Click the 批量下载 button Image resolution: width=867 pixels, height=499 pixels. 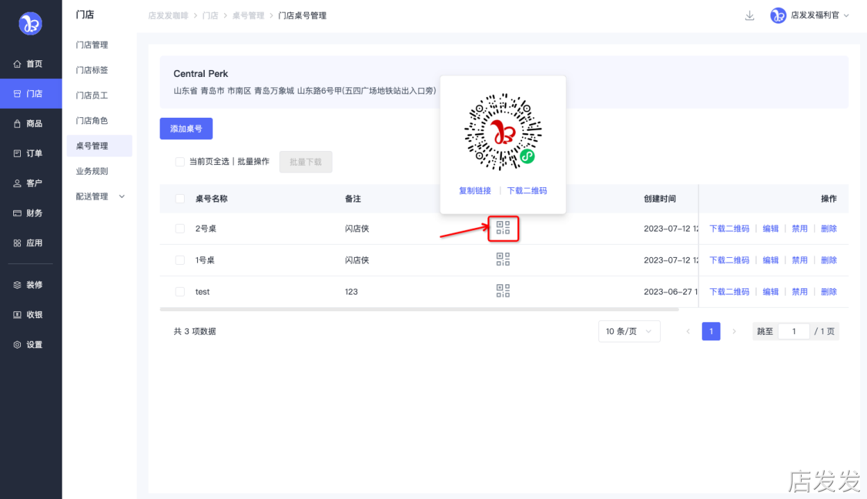pos(305,161)
